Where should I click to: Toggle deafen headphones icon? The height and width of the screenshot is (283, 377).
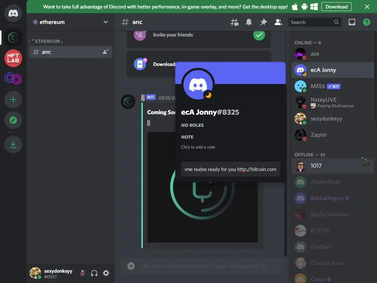pyautogui.click(x=94, y=273)
